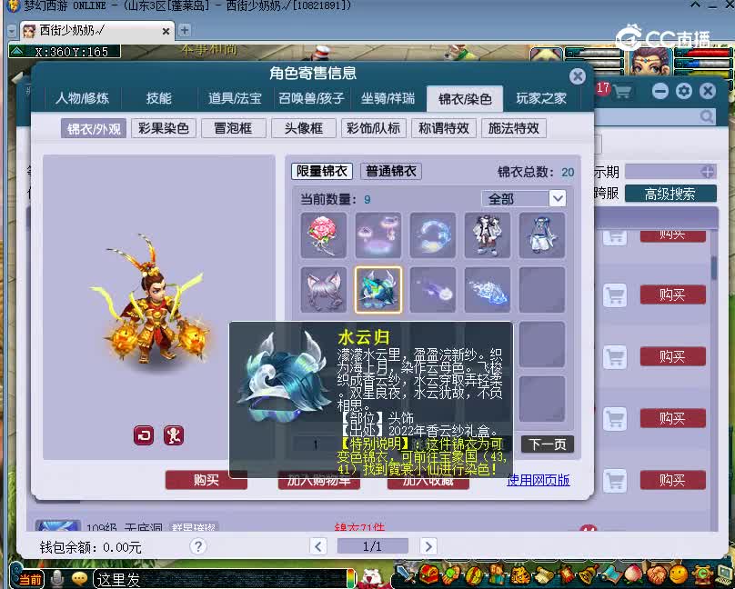This screenshot has width=735, height=589.
Task: Select the blue crescent moon costume item
Action: coord(433,235)
